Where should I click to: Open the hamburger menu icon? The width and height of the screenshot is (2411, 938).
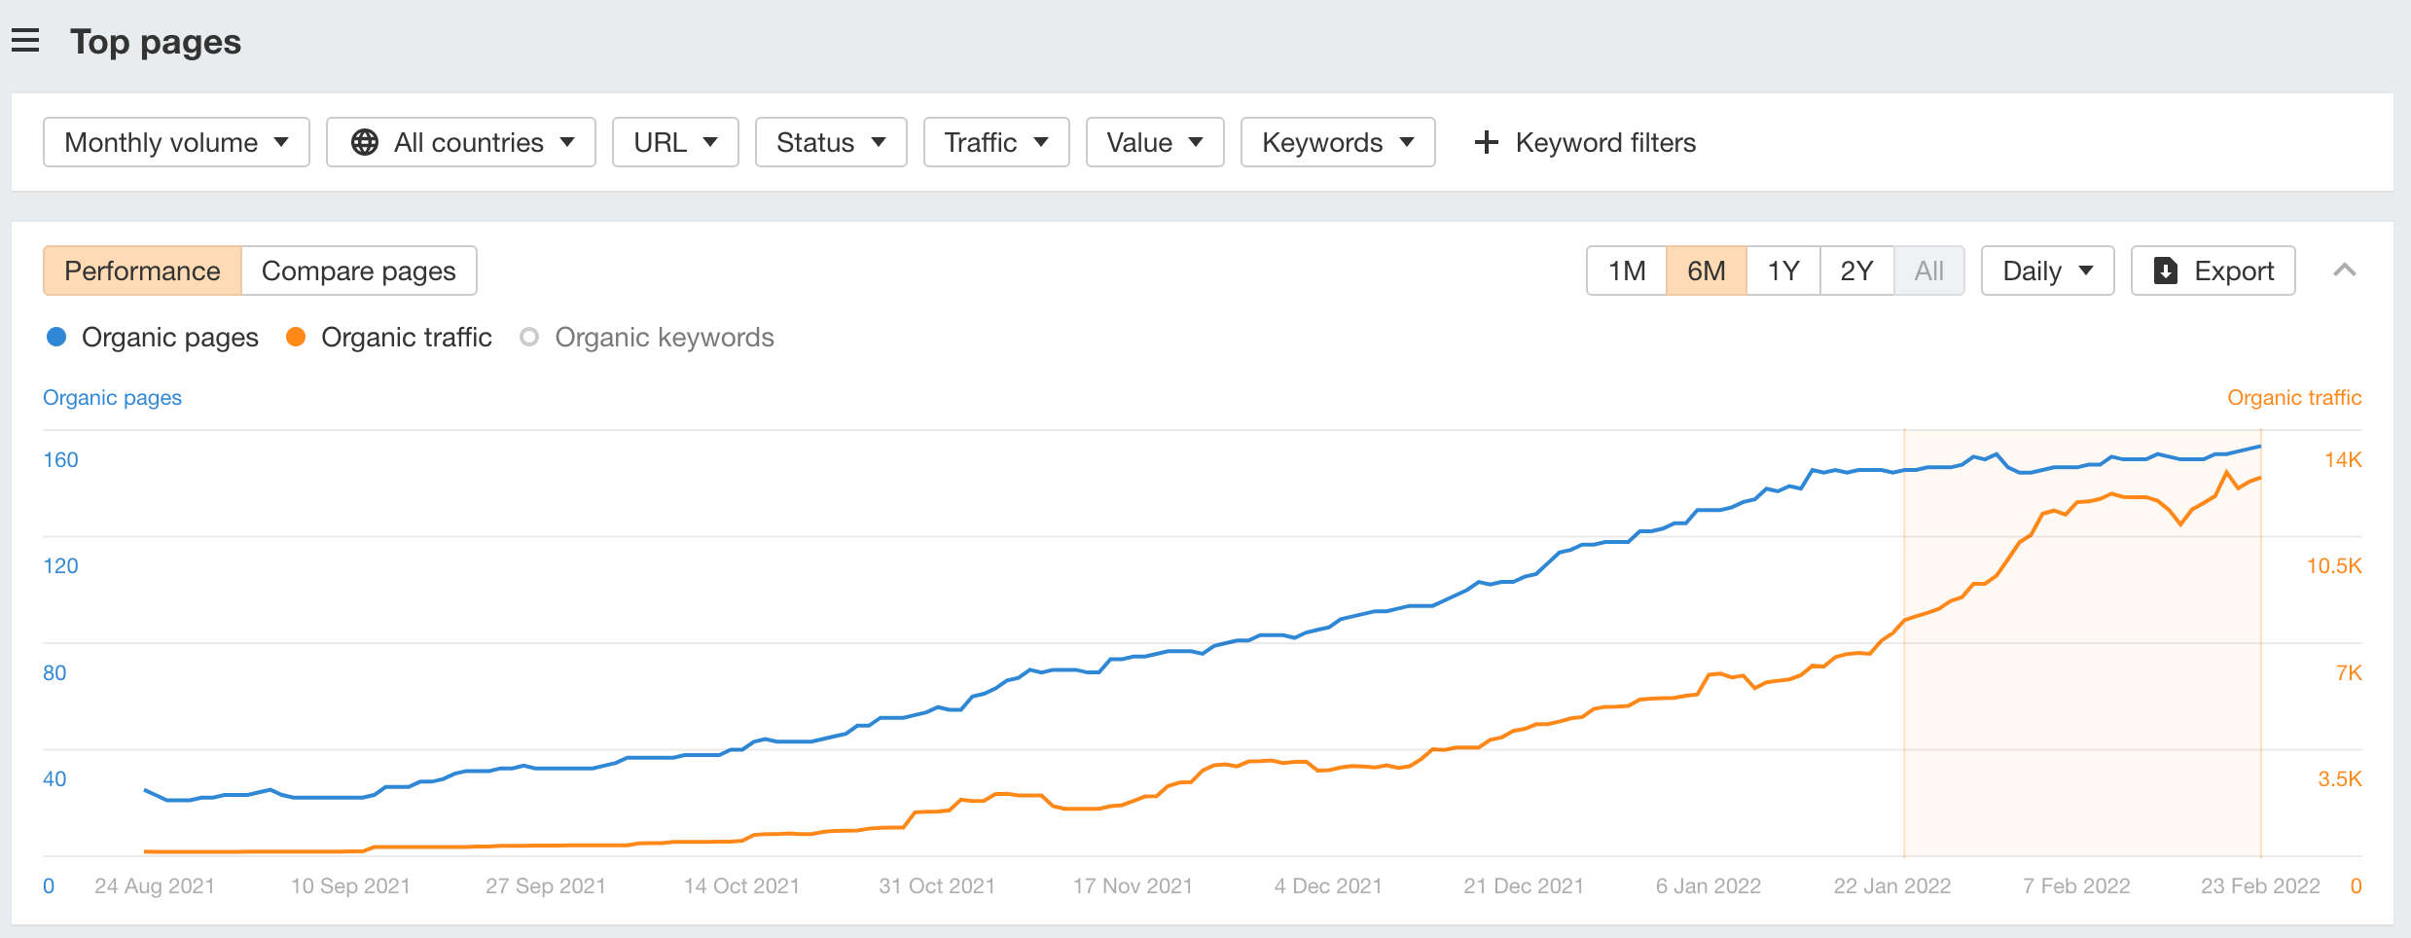pos(25,41)
